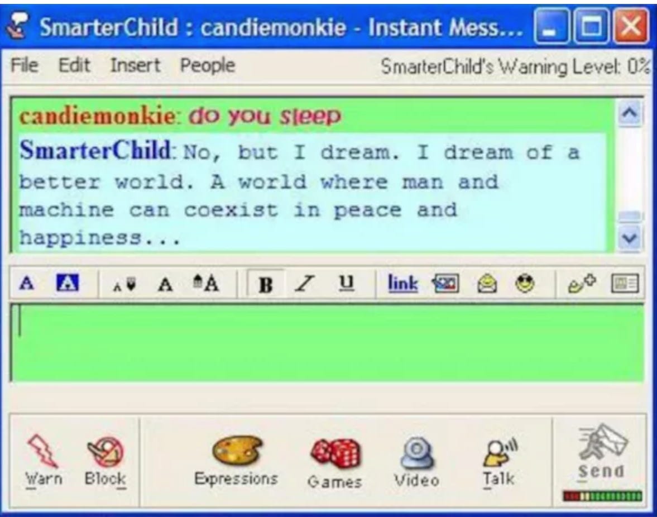657x517 pixels.
Task: Click the 'happiness...' reply line
Action: coord(100,238)
